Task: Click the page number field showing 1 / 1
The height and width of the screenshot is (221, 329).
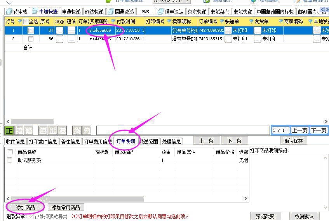Action: [x=280, y=131]
